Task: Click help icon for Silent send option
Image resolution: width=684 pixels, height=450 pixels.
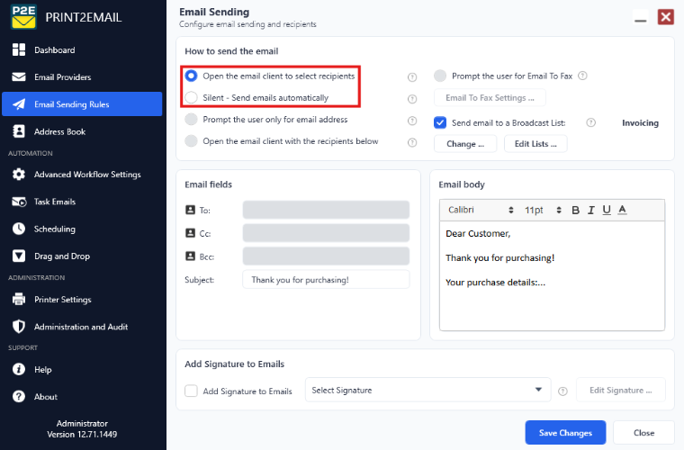Action: click(412, 99)
